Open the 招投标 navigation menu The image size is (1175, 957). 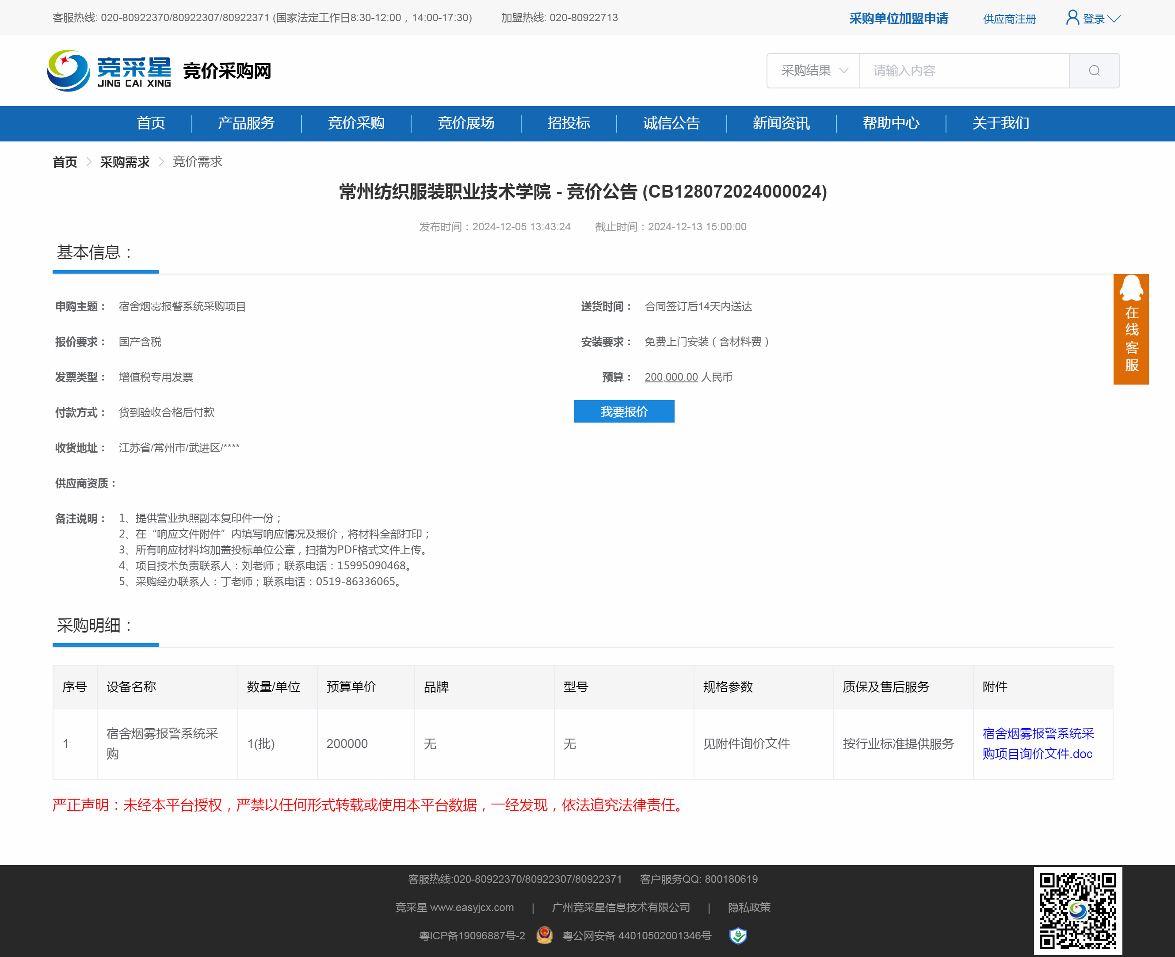click(x=568, y=123)
